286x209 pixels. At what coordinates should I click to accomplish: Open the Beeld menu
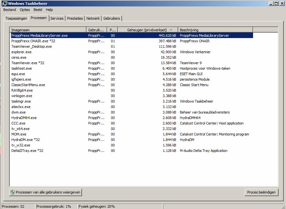(x=38, y=10)
